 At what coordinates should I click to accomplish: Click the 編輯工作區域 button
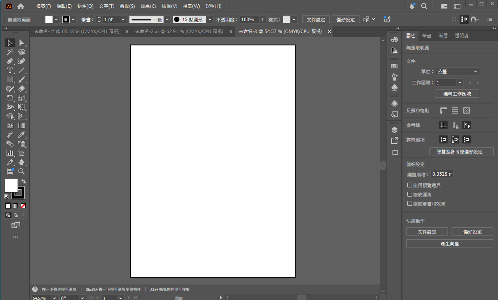click(457, 94)
